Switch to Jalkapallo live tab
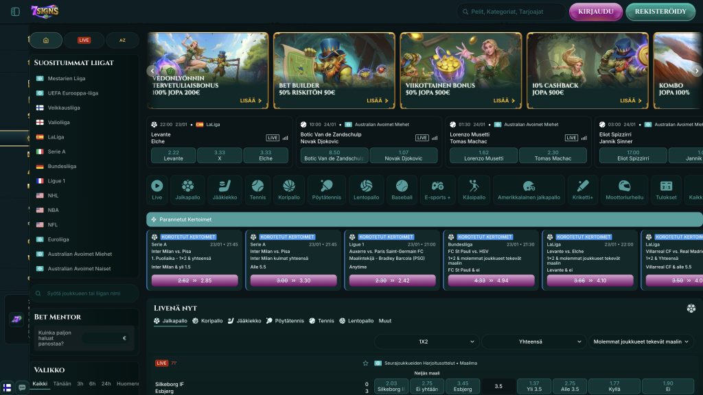The image size is (703, 395). 170,321
